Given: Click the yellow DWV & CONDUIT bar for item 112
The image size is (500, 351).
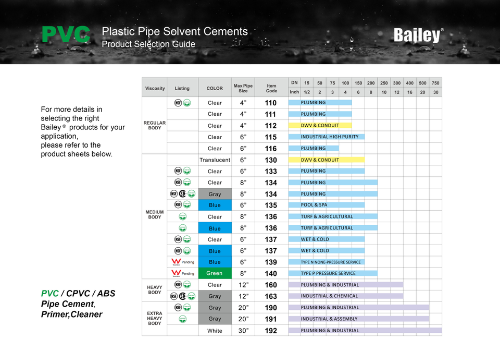Looking at the screenshot, I should click(320, 125).
